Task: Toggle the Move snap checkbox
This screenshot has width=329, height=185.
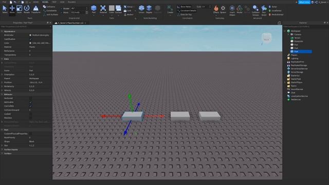Action: 61,12
